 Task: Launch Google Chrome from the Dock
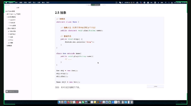coord(71,102)
